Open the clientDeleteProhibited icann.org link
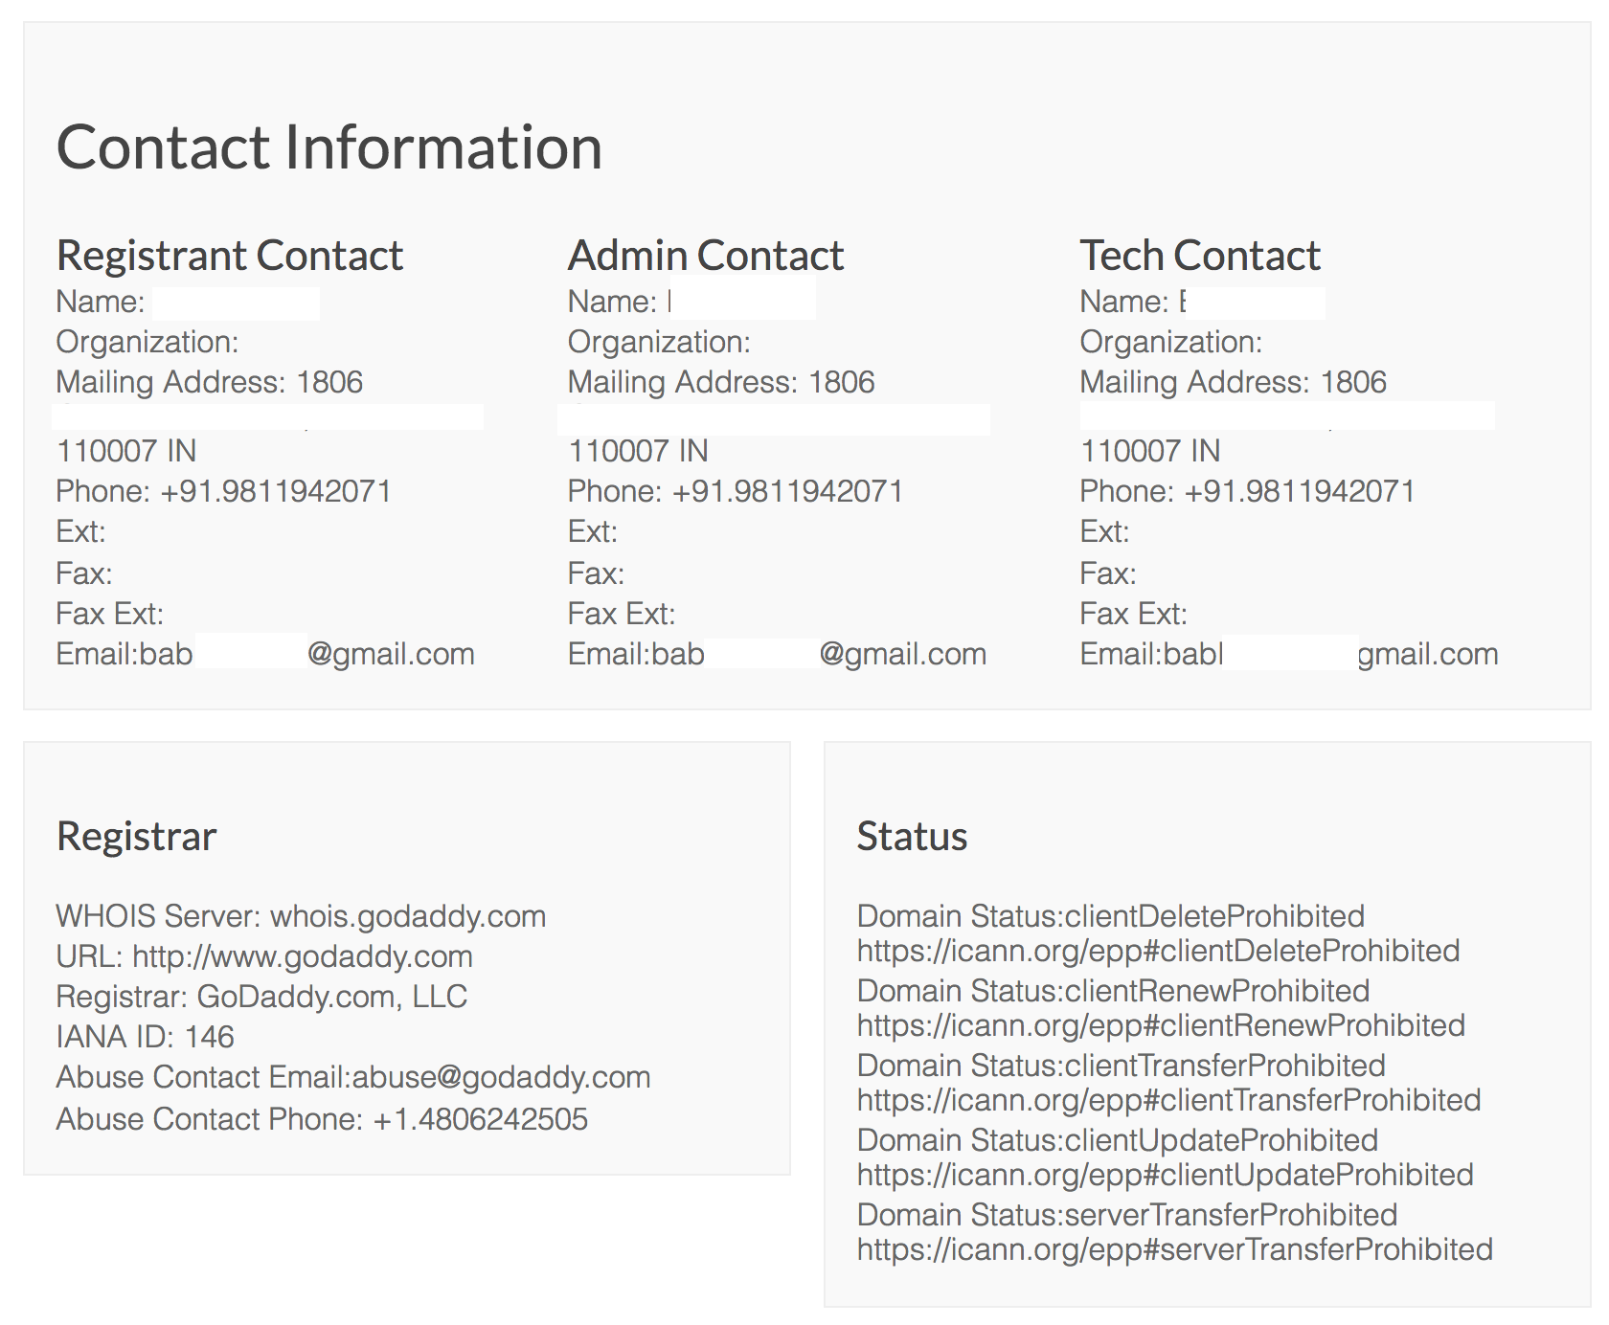Image resolution: width=1609 pixels, height=1325 pixels. [1159, 951]
